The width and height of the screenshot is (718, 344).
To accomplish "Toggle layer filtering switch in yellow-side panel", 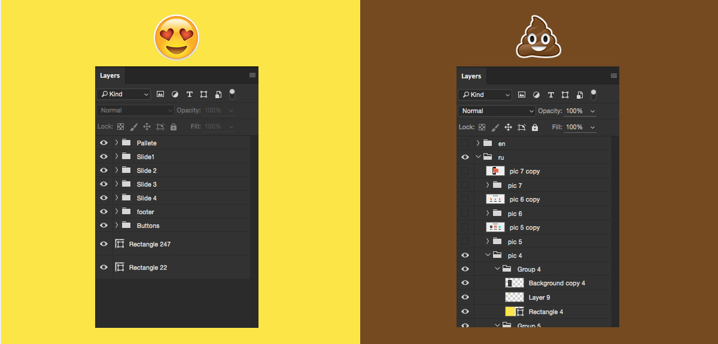I will pyautogui.click(x=232, y=94).
